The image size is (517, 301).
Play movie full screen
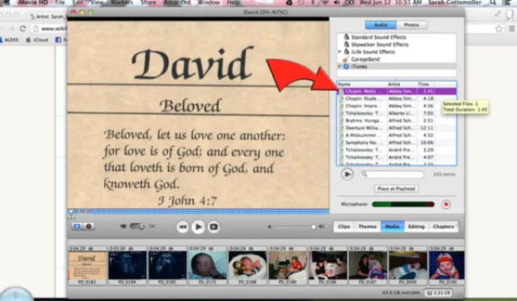213,227
